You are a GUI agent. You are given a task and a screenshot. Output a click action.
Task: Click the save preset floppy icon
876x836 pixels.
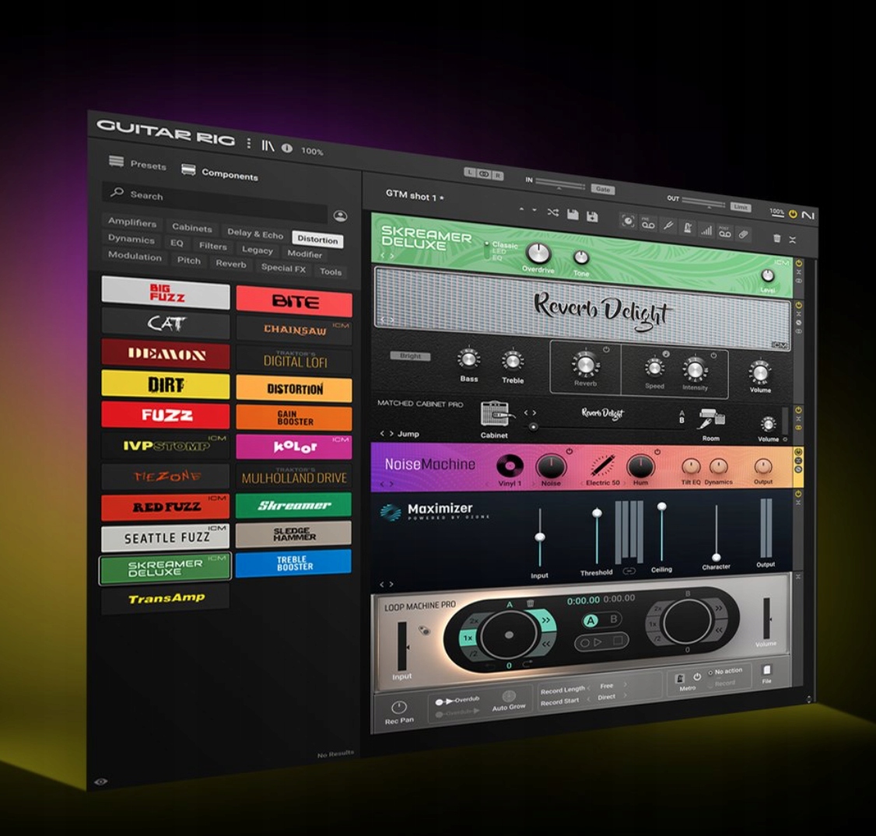pyautogui.click(x=573, y=215)
